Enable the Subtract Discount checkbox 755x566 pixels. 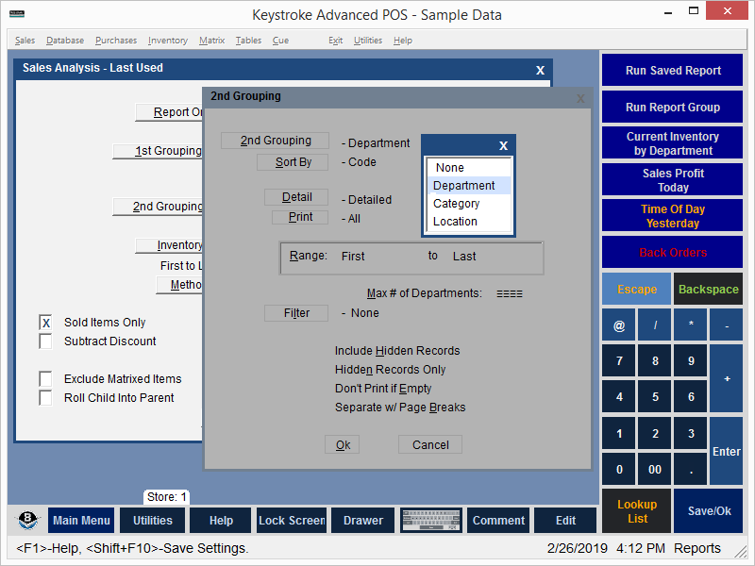point(45,341)
